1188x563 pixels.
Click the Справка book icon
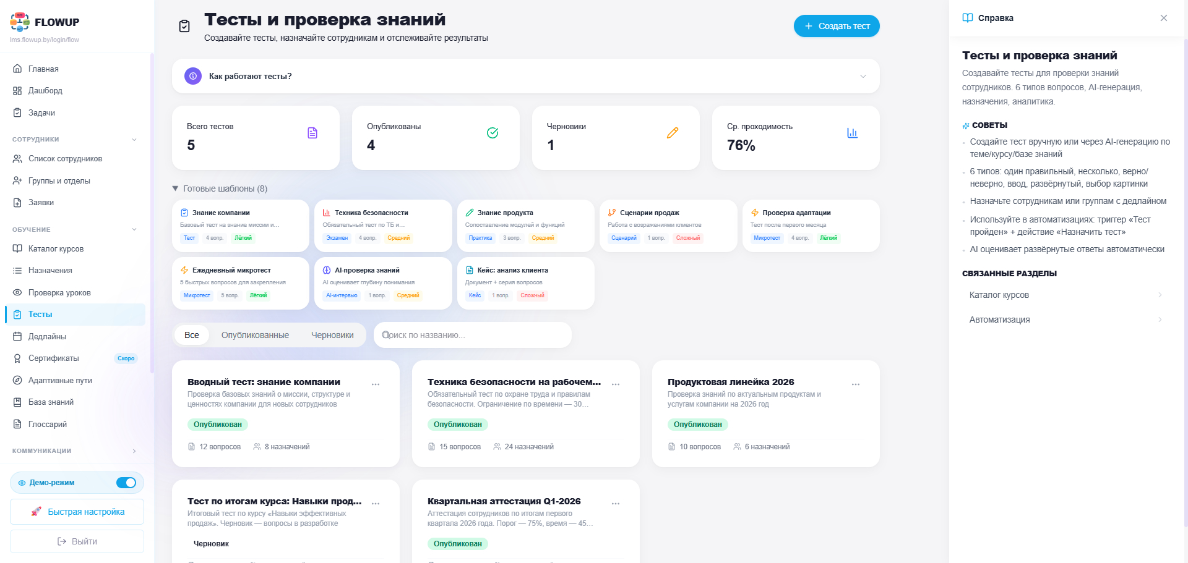tap(968, 18)
